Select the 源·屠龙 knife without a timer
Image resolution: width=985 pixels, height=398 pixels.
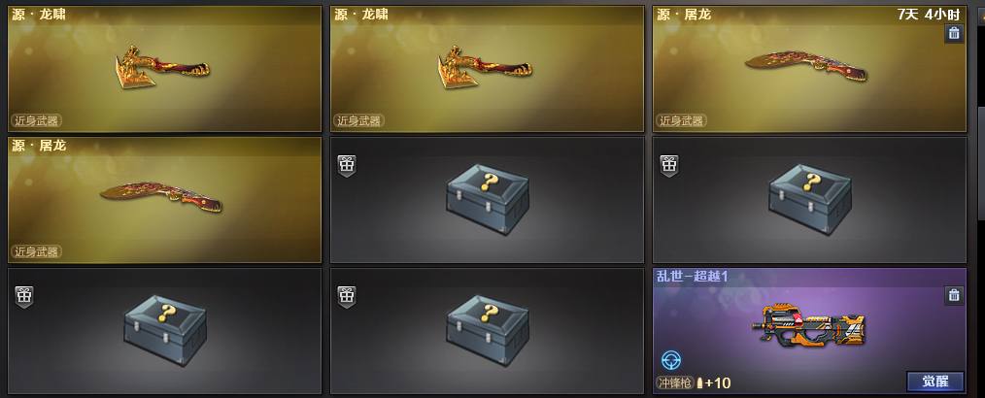click(164, 200)
